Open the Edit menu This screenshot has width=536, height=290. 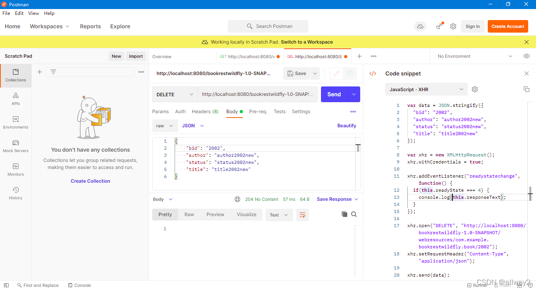[19, 13]
